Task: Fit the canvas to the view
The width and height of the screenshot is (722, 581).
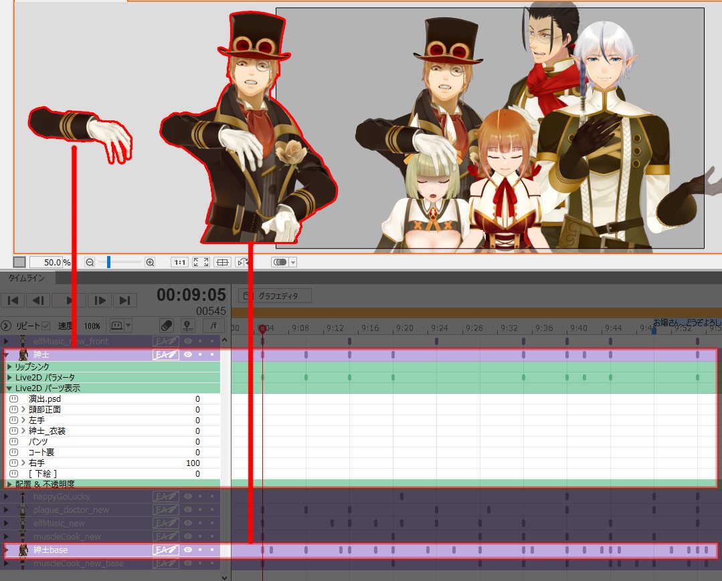Action: 201,262
